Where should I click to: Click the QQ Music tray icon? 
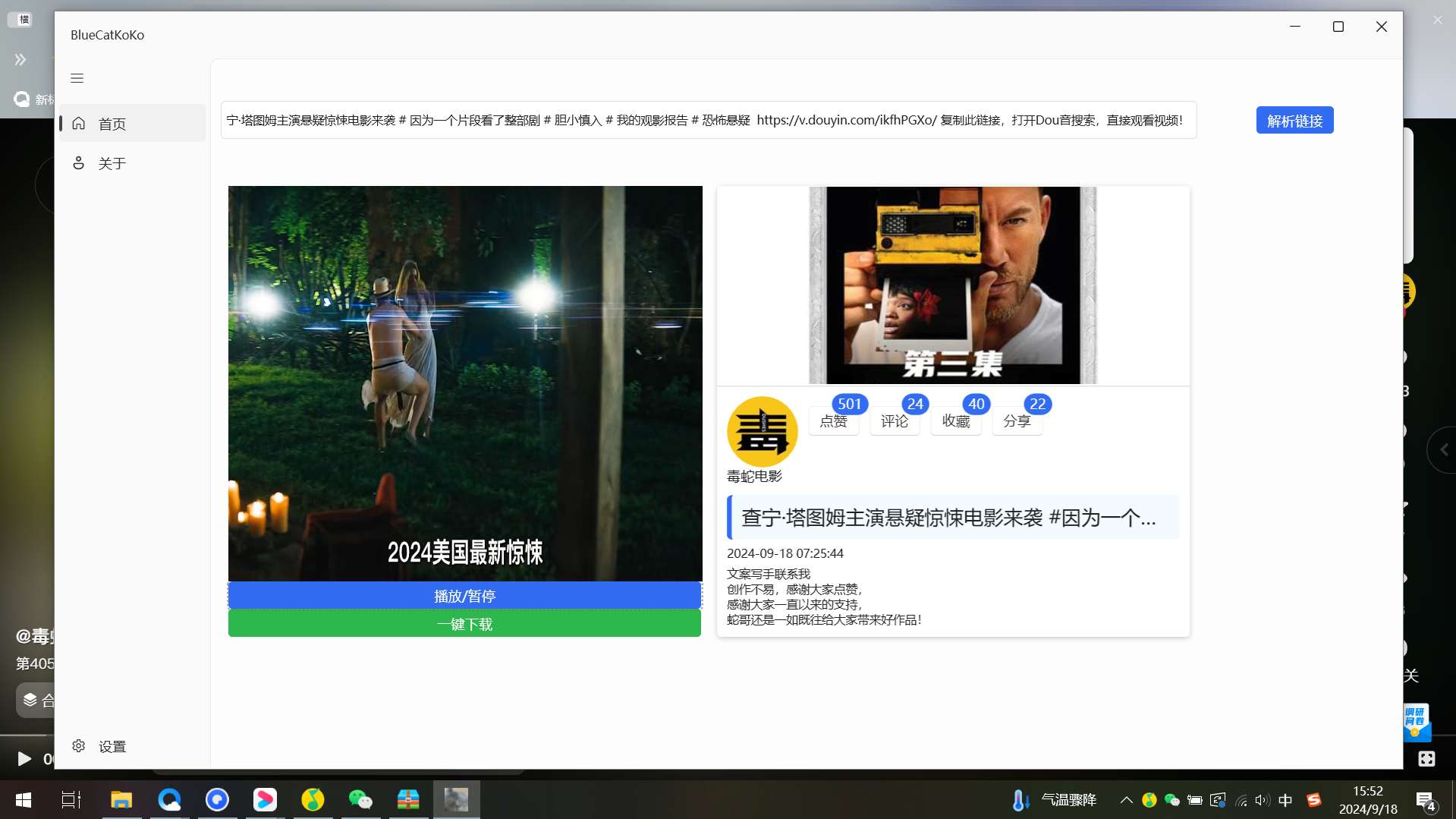[x=1149, y=800]
